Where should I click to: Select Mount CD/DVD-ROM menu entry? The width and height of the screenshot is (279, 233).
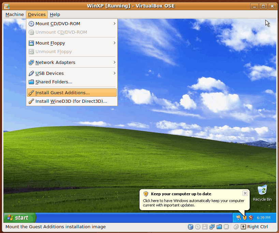tap(72, 23)
